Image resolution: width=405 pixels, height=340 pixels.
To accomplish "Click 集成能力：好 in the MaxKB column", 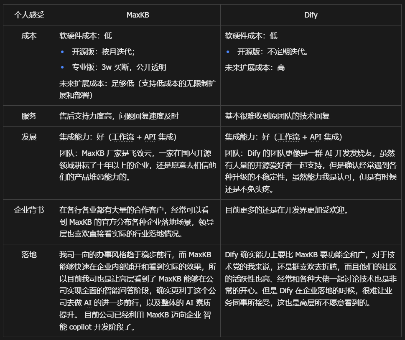I will [x=118, y=137].
